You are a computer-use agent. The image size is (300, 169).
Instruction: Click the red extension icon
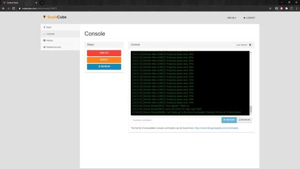(281, 8)
